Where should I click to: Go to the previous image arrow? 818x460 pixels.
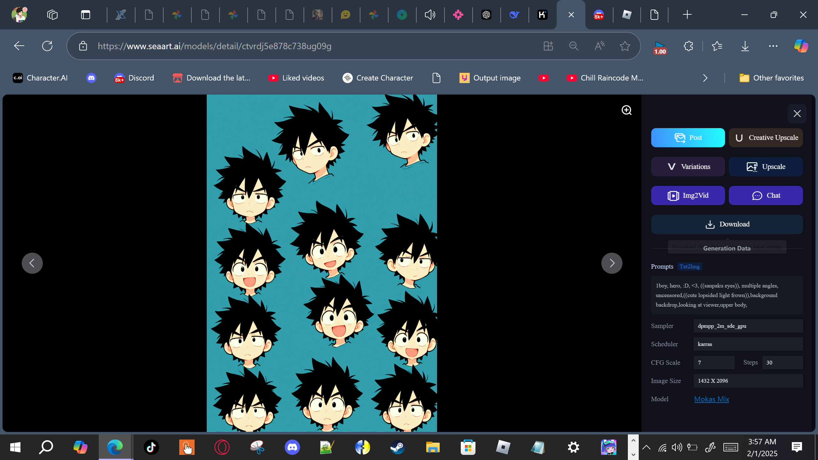32,263
